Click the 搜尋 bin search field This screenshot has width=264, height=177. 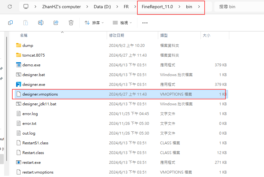[239, 7]
